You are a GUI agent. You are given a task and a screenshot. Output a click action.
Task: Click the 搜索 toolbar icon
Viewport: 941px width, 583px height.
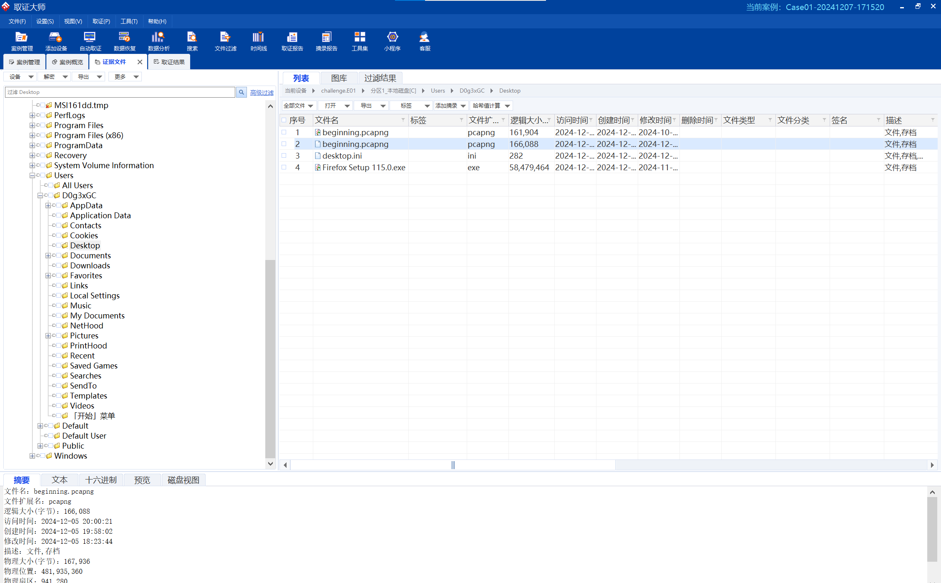(x=192, y=41)
